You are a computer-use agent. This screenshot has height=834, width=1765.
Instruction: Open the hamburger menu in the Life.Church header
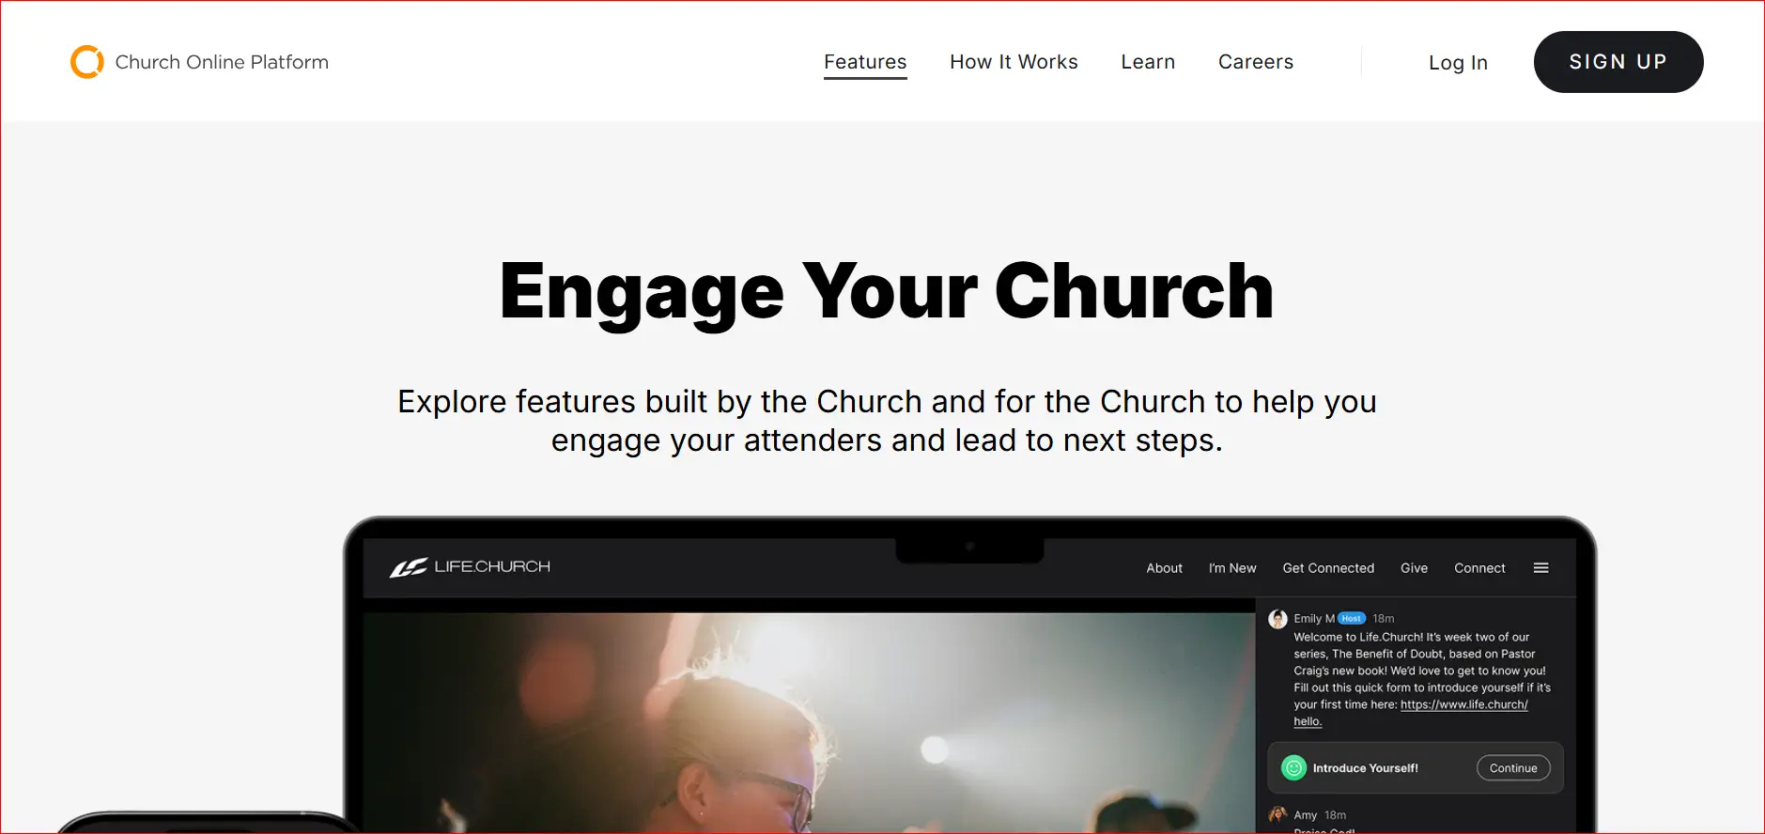1541,568
